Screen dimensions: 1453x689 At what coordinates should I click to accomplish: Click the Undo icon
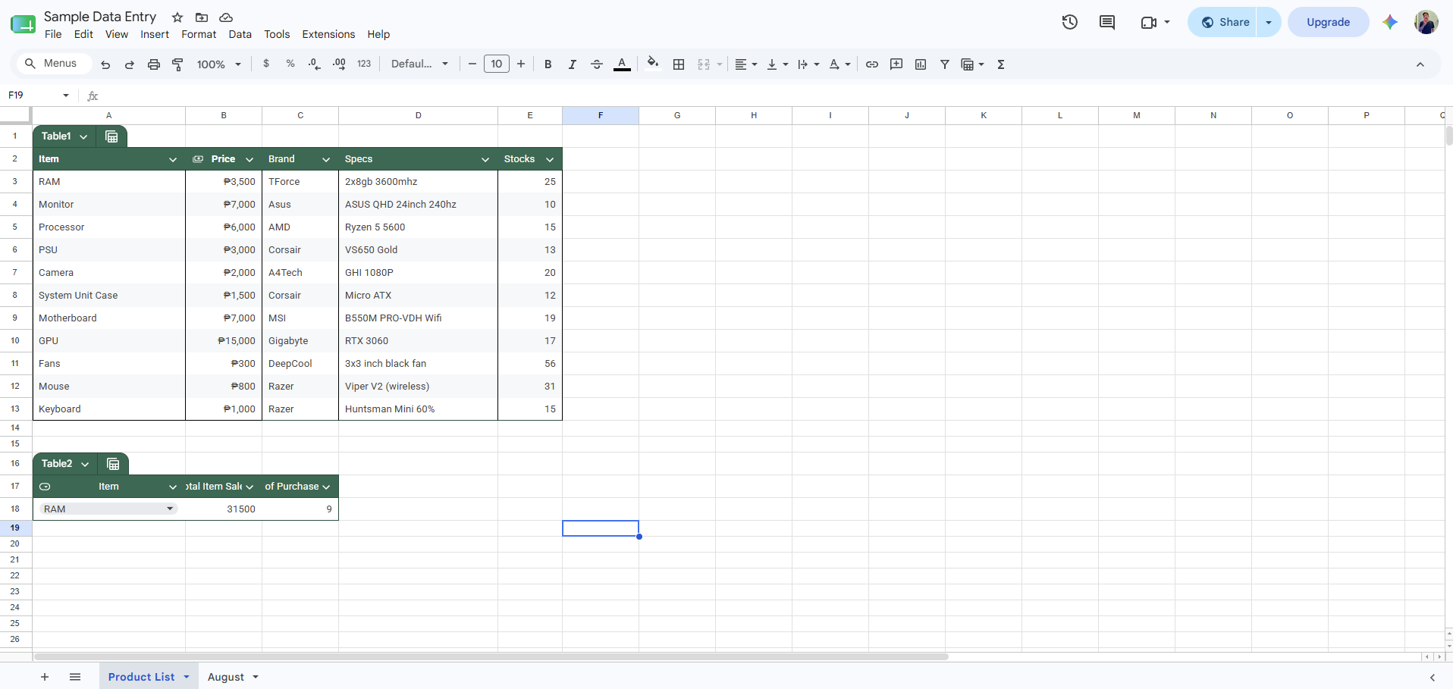point(105,64)
